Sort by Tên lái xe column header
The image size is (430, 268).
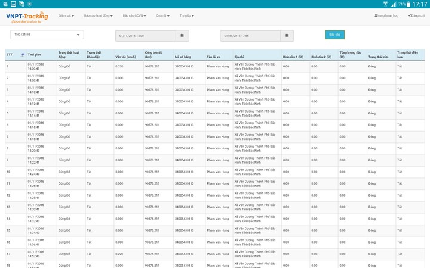219,55
